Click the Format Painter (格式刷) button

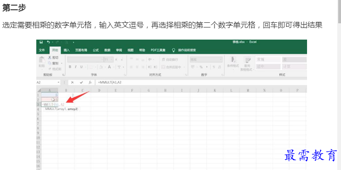click(54, 69)
